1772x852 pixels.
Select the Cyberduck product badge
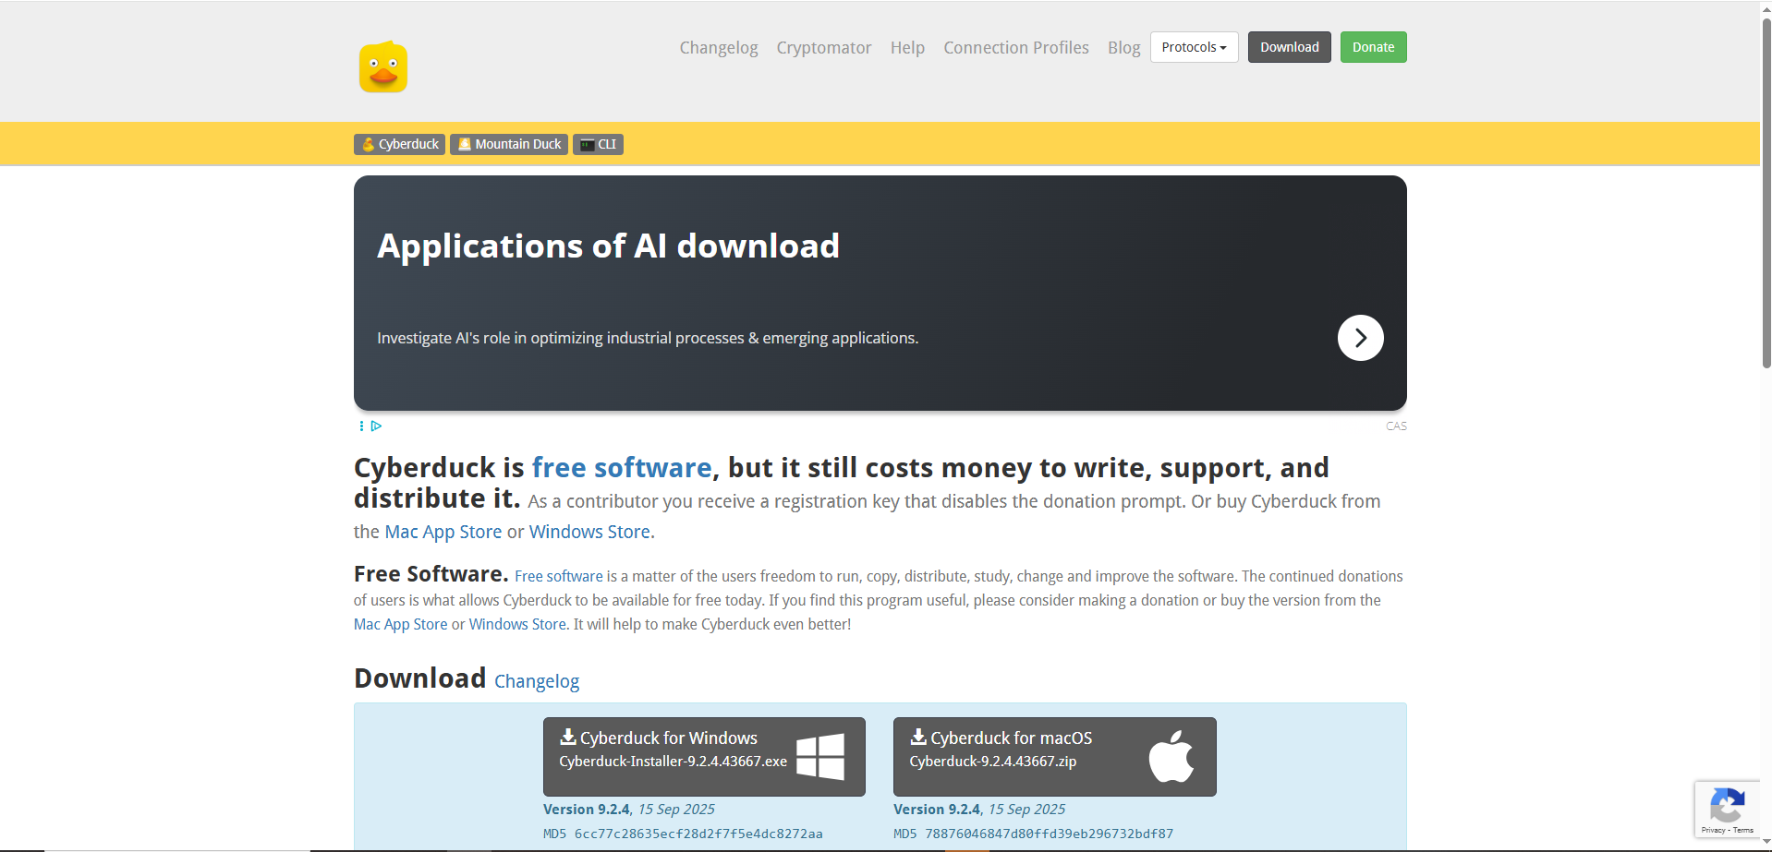pos(399,145)
